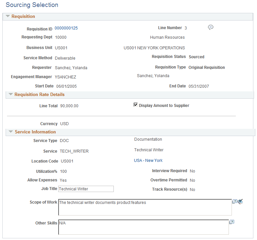257x240 pixels.
Task: Select the Requisition Type value Original Requisition
Action: coord(206,68)
